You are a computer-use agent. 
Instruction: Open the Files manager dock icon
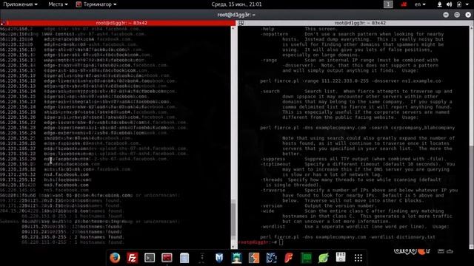pyautogui.click(x=184, y=258)
